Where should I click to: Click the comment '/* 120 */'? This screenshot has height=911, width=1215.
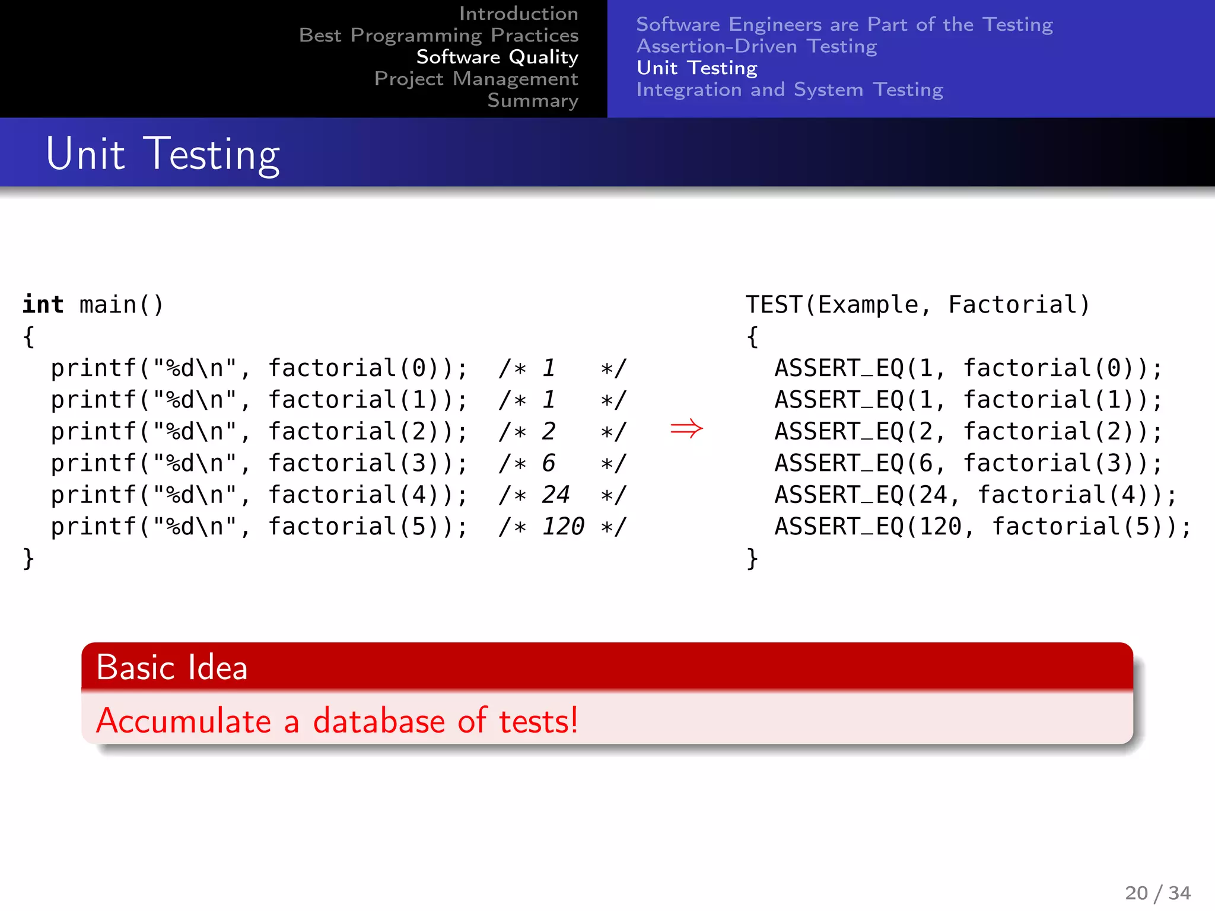coord(562,527)
